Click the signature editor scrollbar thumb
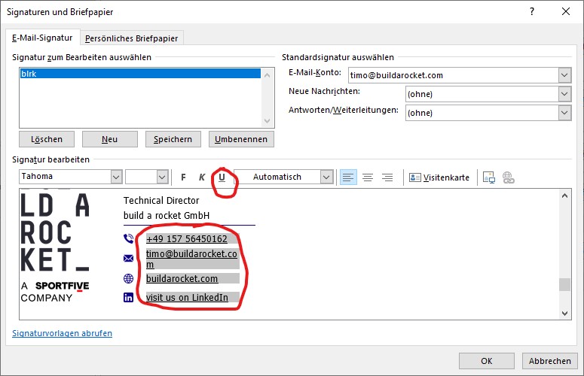Screen dimensions: 584x376 tap(564, 285)
